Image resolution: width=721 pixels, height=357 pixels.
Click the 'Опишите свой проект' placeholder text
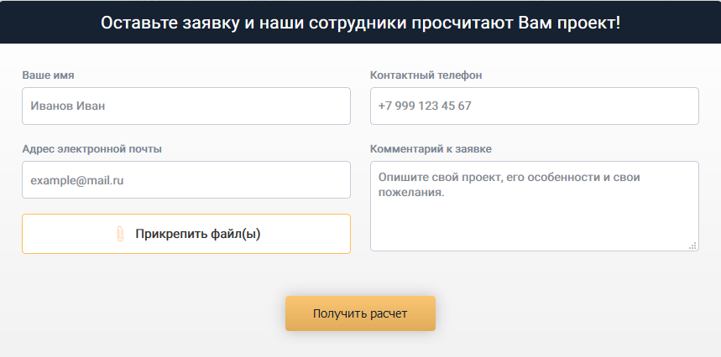click(438, 177)
